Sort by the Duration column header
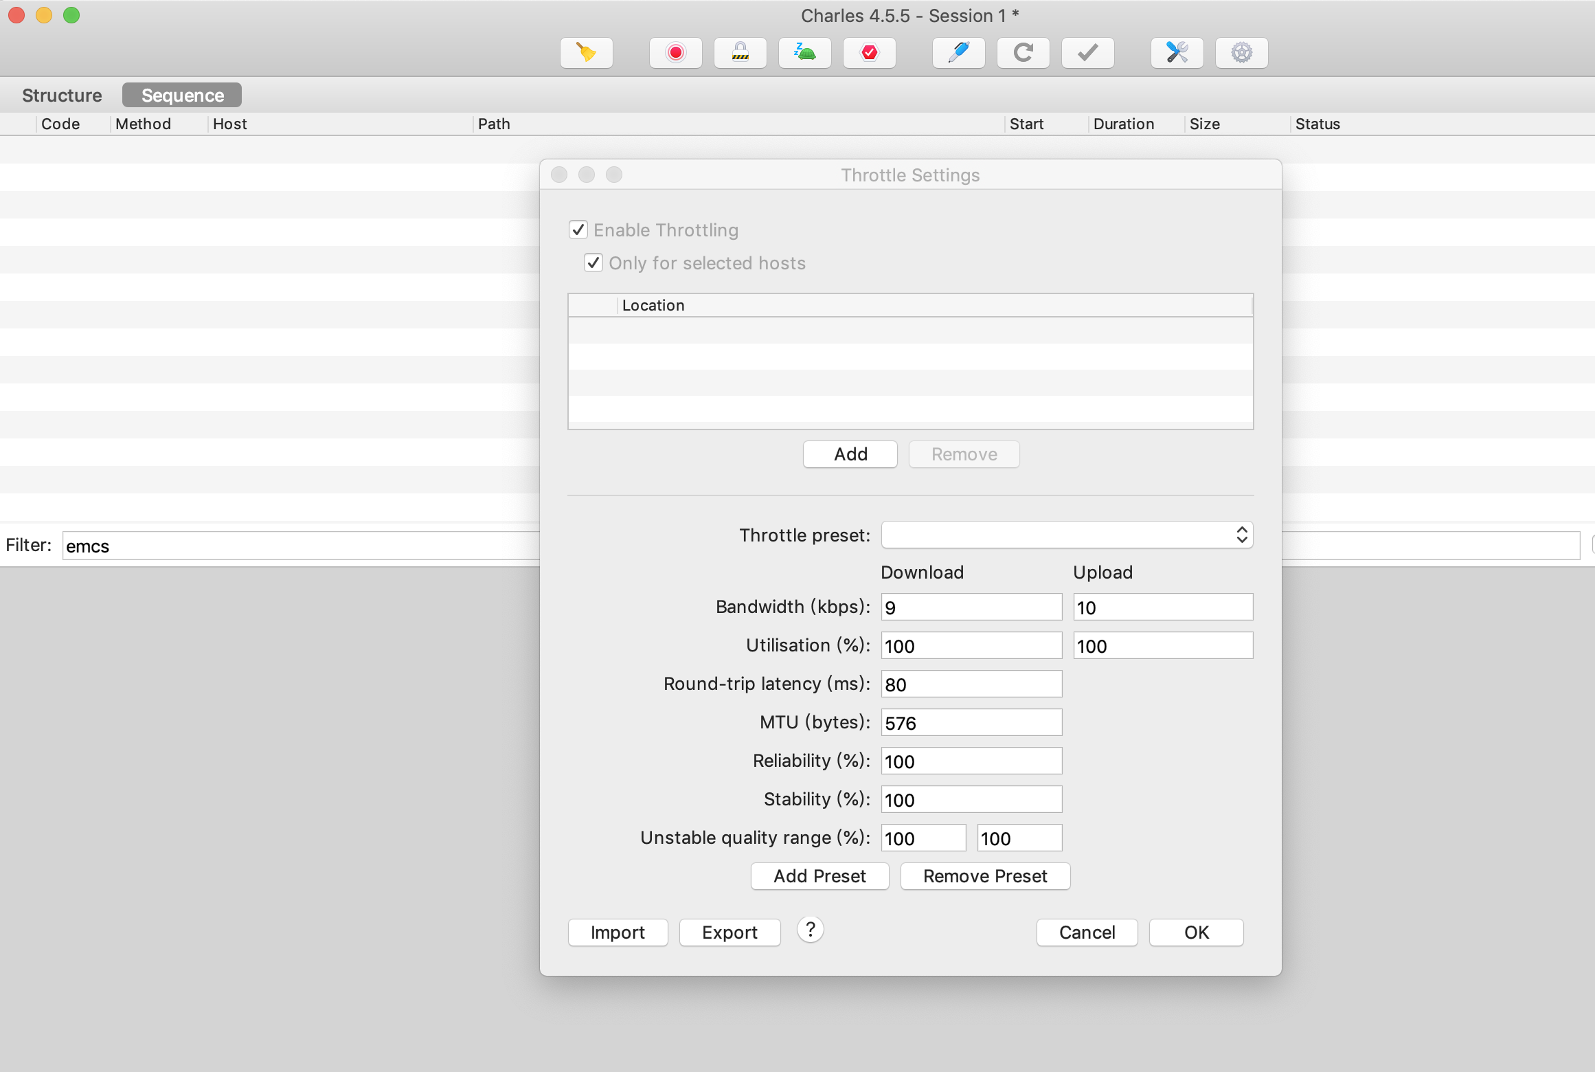 1136,124
